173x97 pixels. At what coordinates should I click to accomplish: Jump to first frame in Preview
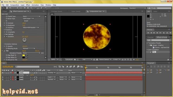tap(148, 33)
